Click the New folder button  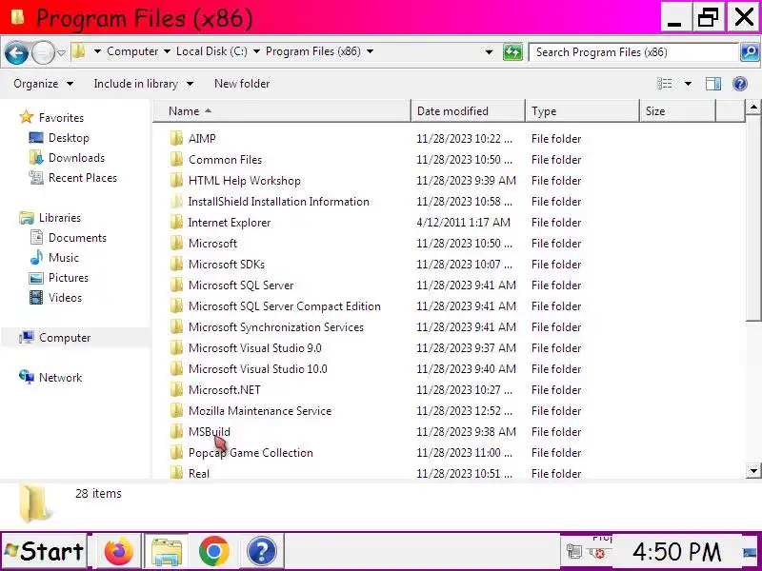coord(242,84)
